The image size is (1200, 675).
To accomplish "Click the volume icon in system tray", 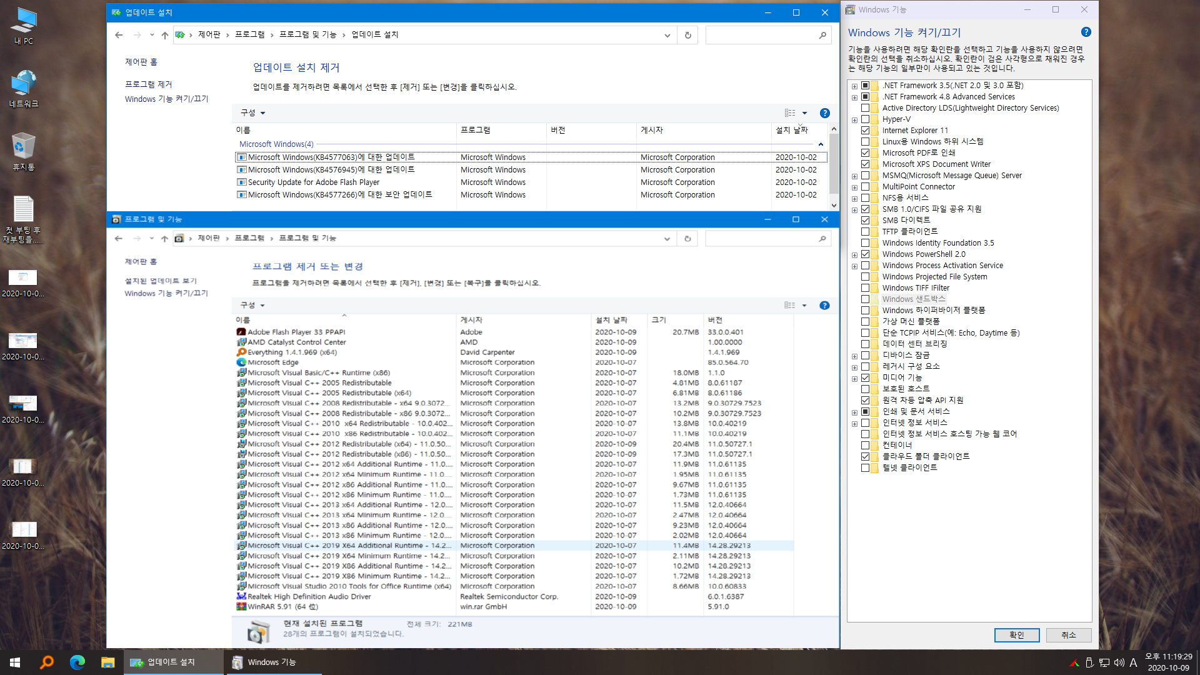I will pos(1119,662).
